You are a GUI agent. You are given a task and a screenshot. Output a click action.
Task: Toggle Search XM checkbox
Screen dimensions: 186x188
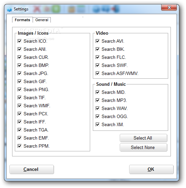(98, 124)
